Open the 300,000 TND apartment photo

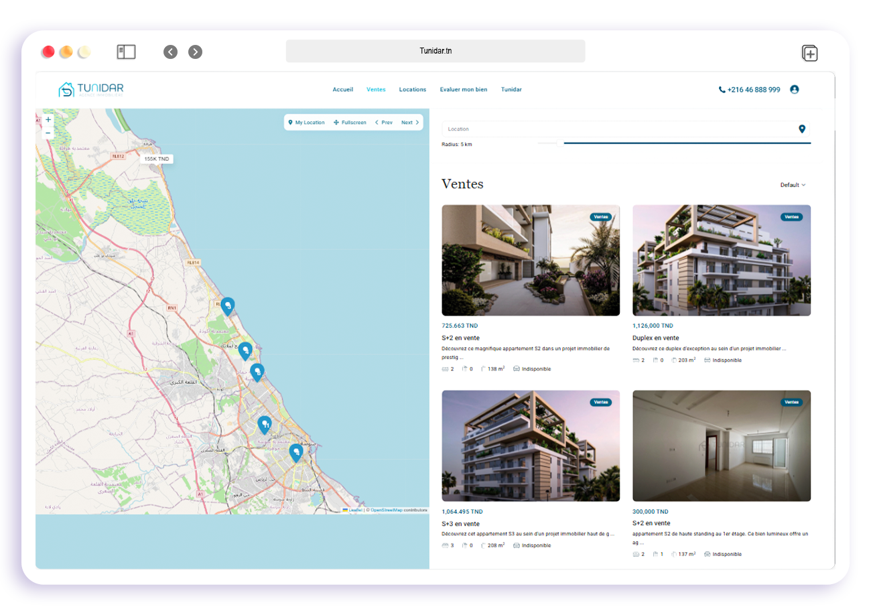(x=721, y=446)
